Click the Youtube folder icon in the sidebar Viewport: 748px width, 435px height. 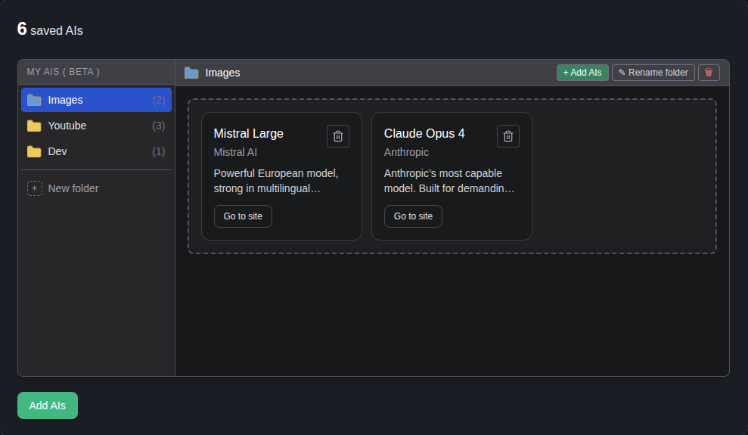click(x=34, y=126)
